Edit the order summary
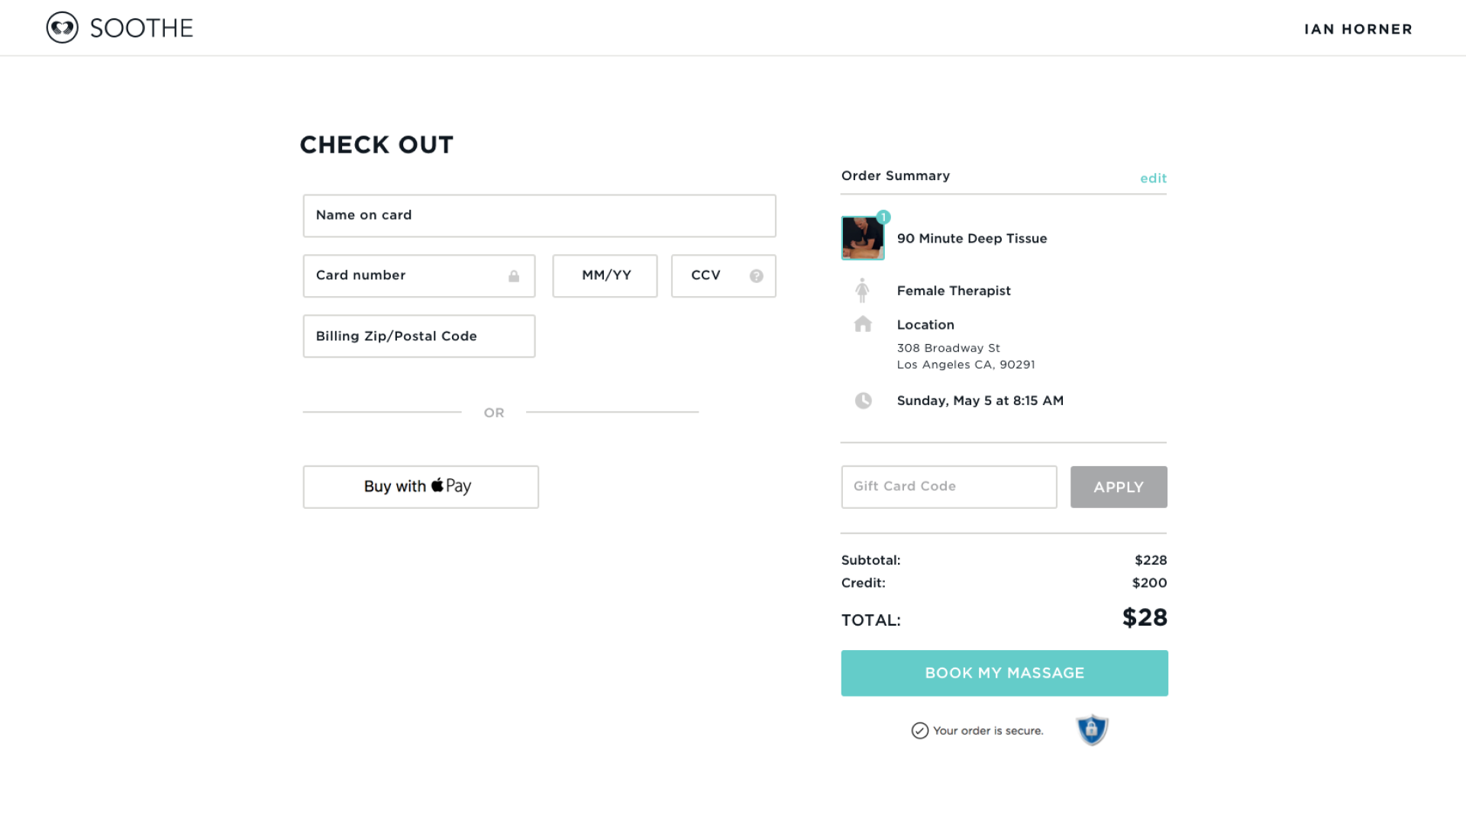The height and width of the screenshot is (824, 1466). [x=1153, y=179]
